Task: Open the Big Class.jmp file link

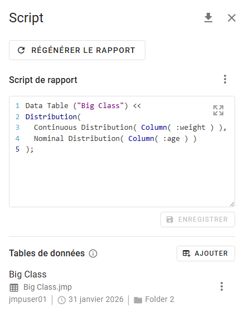Action: (47, 287)
